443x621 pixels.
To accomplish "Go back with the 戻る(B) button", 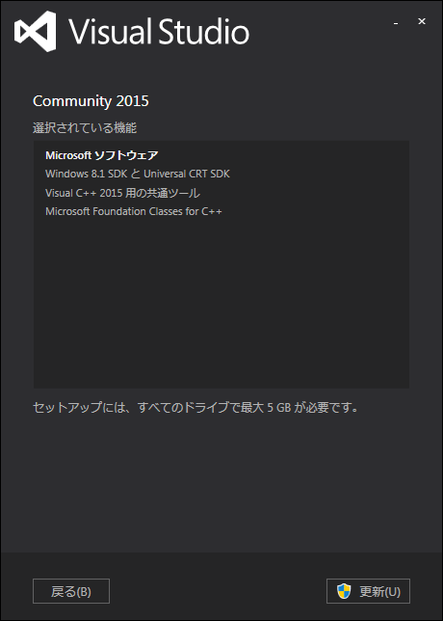I will 71,591.
